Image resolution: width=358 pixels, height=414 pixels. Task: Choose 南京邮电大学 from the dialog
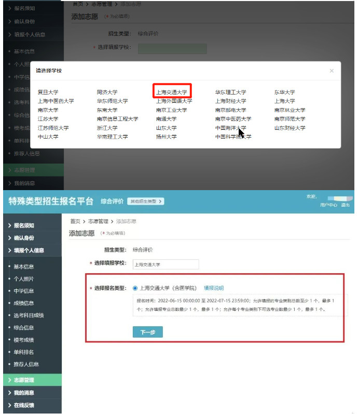coord(230,110)
